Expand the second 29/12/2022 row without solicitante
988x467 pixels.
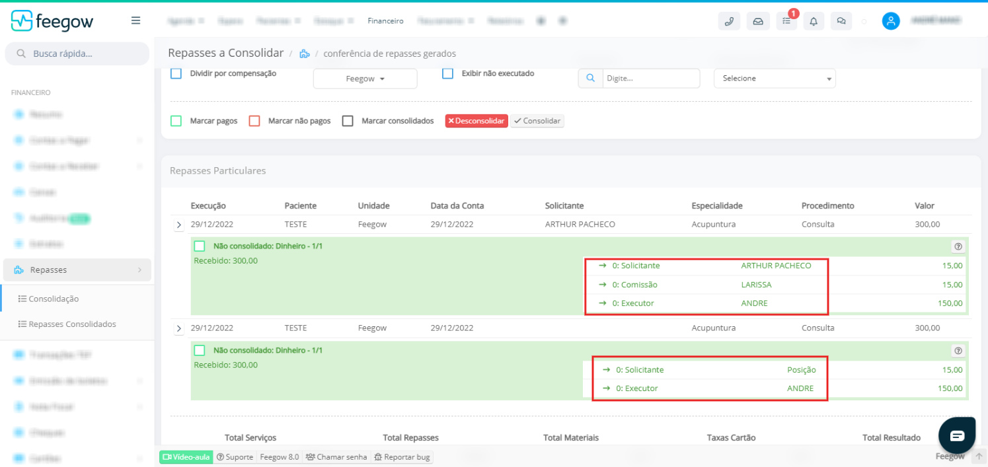(179, 329)
